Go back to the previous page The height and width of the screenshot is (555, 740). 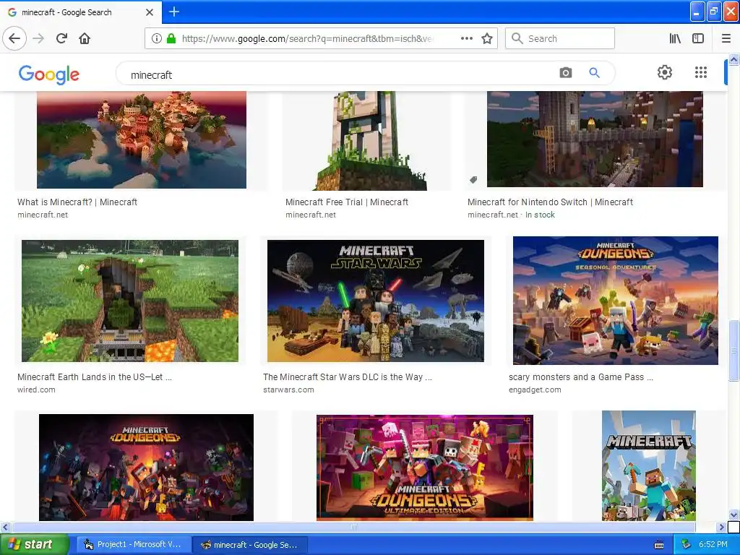[14, 38]
